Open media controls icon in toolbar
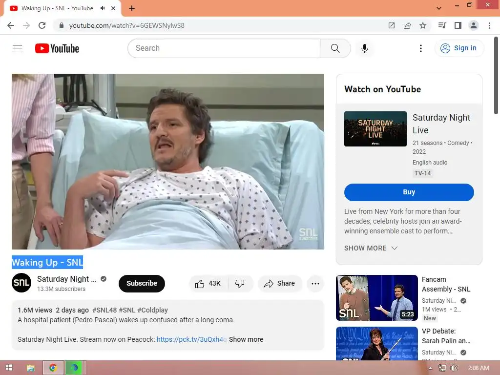Screen dimensions: 500x375 [442, 25]
